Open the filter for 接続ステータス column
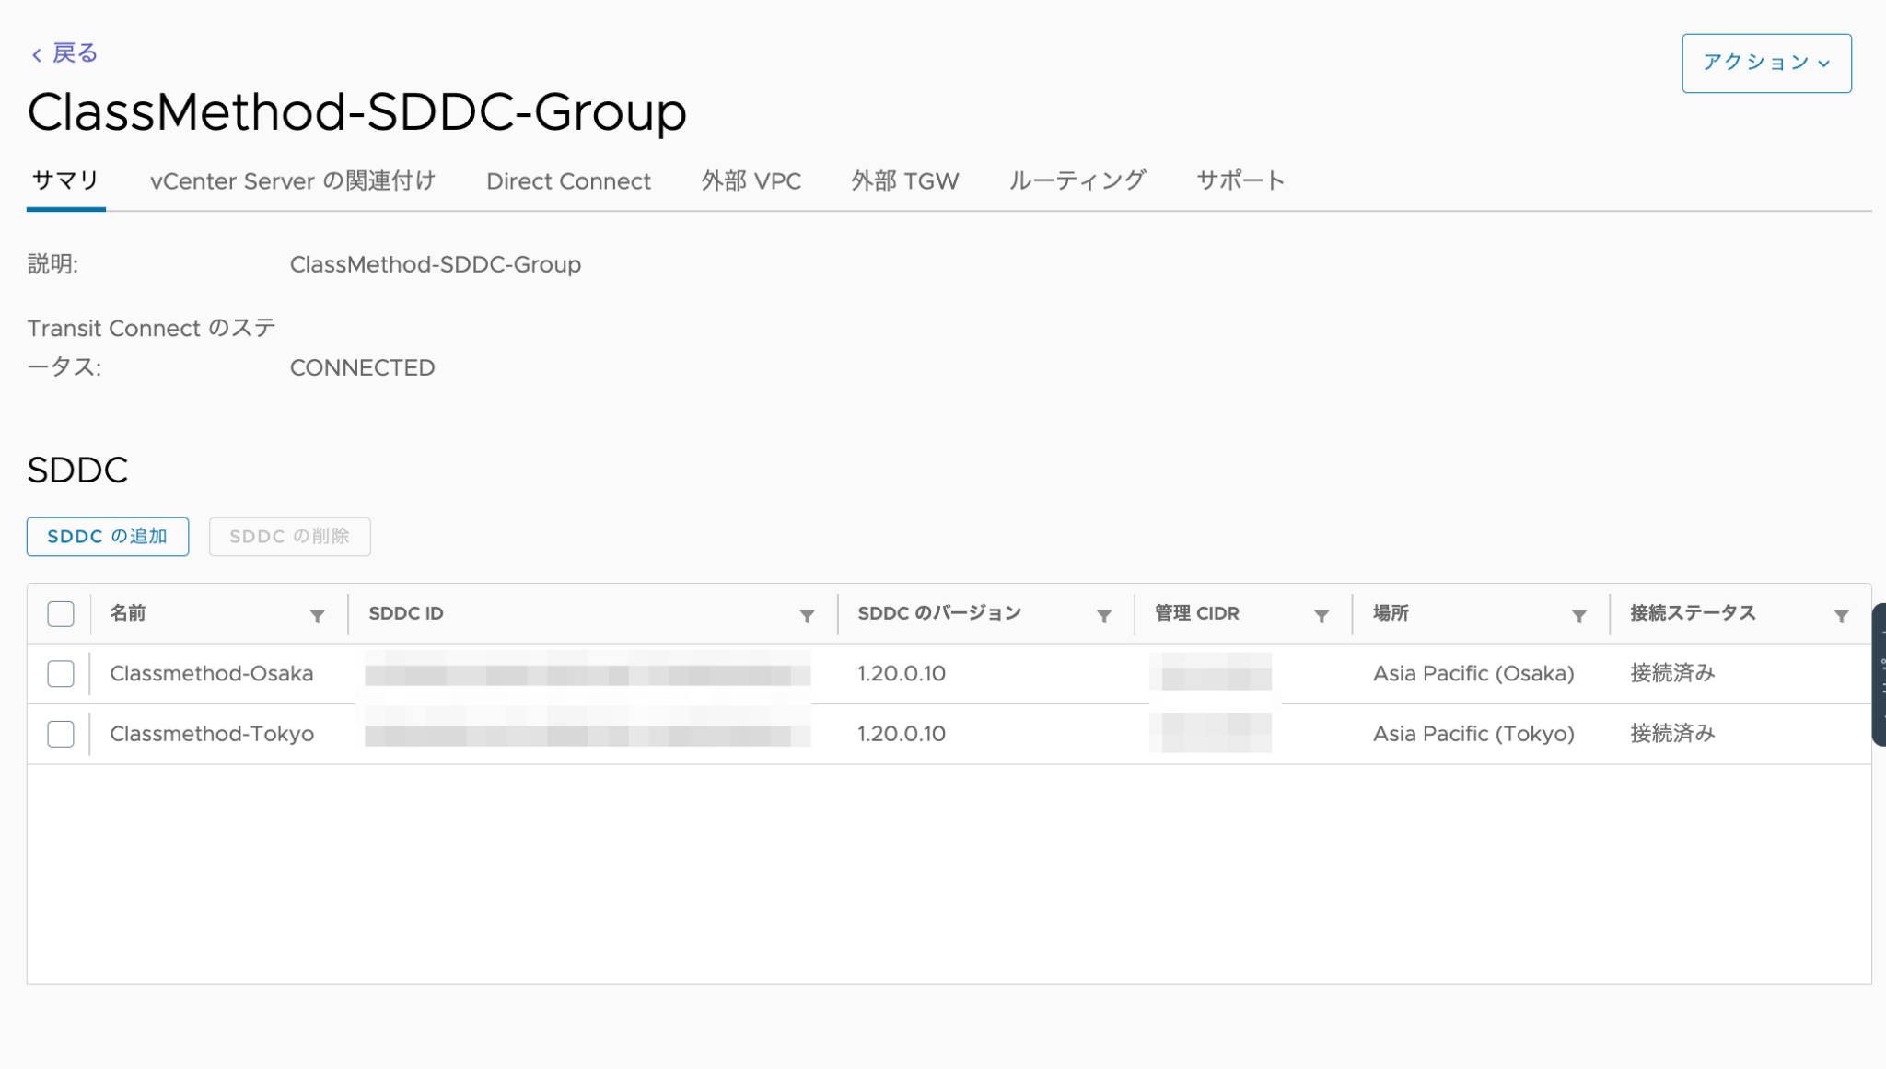The width and height of the screenshot is (1886, 1069). (x=1841, y=615)
